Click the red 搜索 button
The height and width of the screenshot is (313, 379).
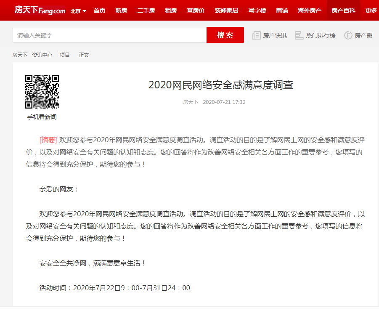click(225, 35)
